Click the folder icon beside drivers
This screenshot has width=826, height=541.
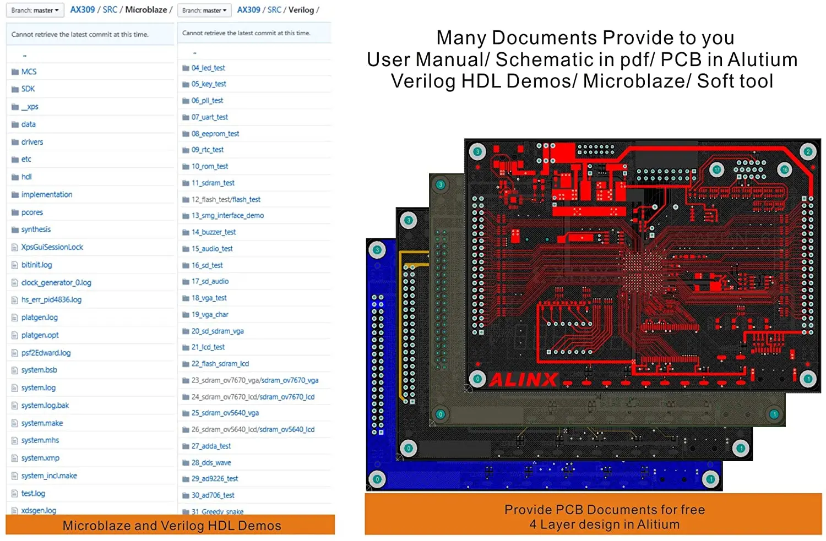pos(15,142)
